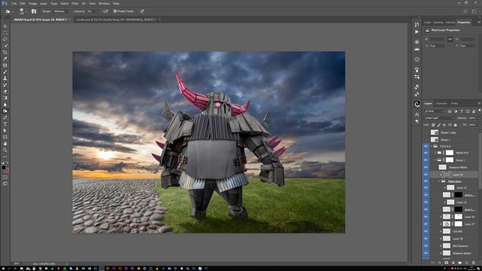Toggle visibility of Group 1
Image resolution: width=482 pixels, height=271 pixels.
pos(426,160)
